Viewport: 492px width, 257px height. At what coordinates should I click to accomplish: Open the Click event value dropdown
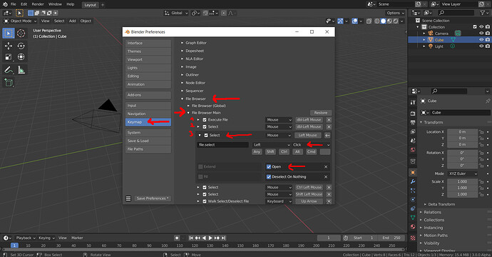click(x=311, y=144)
